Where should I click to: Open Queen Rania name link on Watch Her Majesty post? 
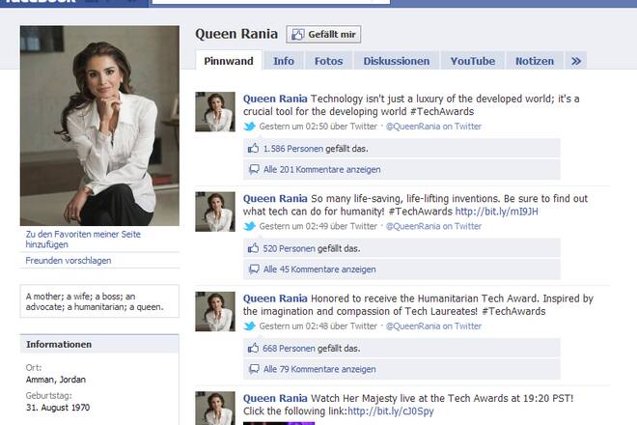point(275,398)
